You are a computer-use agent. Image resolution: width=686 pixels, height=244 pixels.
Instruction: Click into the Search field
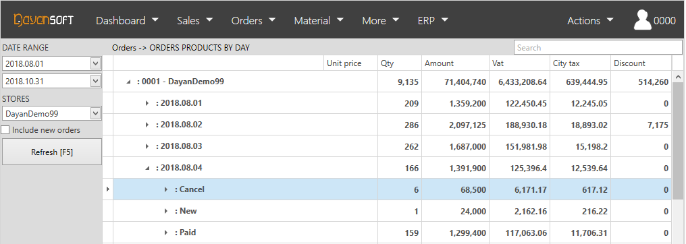pyautogui.click(x=598, y=48)
